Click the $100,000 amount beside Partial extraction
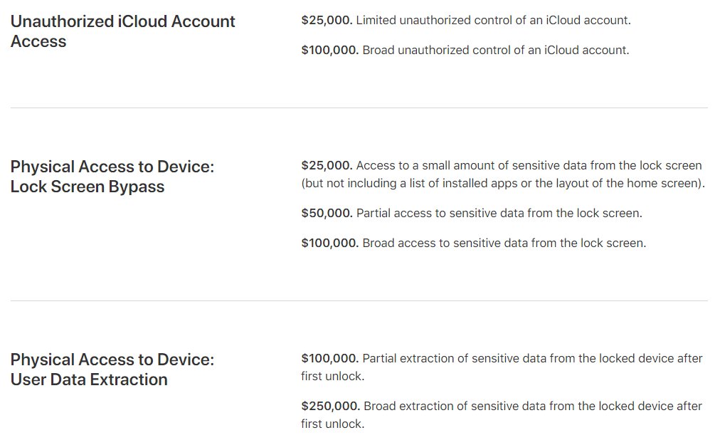The height and width of the screenshot is (445, 715). [x=329, y=359]
